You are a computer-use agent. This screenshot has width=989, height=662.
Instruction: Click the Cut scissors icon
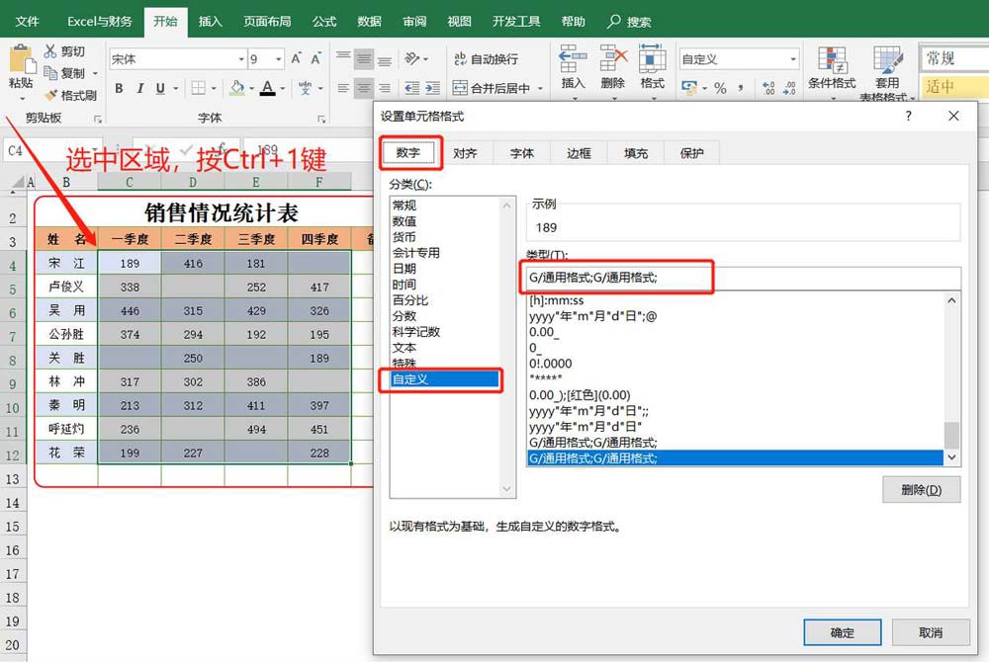(x=50, y=51)
